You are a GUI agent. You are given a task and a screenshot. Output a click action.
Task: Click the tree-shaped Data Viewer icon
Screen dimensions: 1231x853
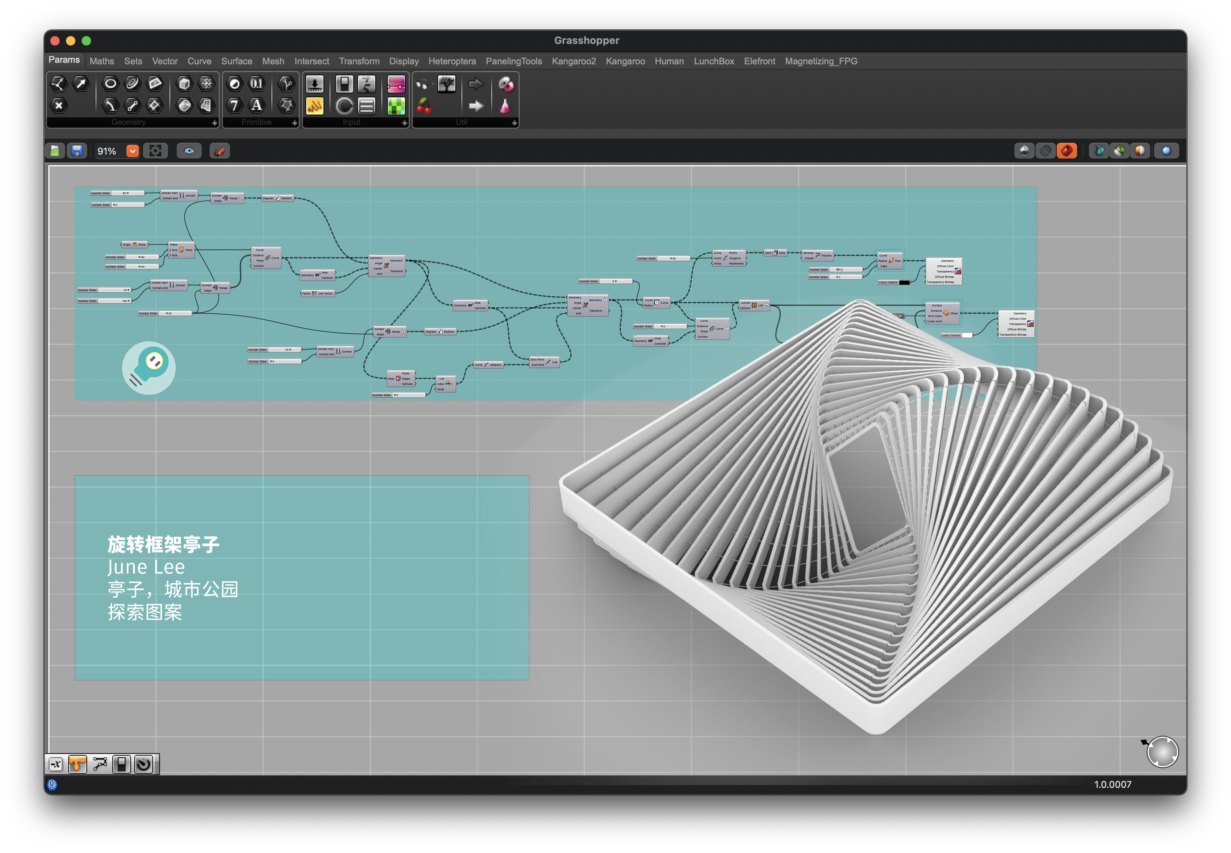446,84
